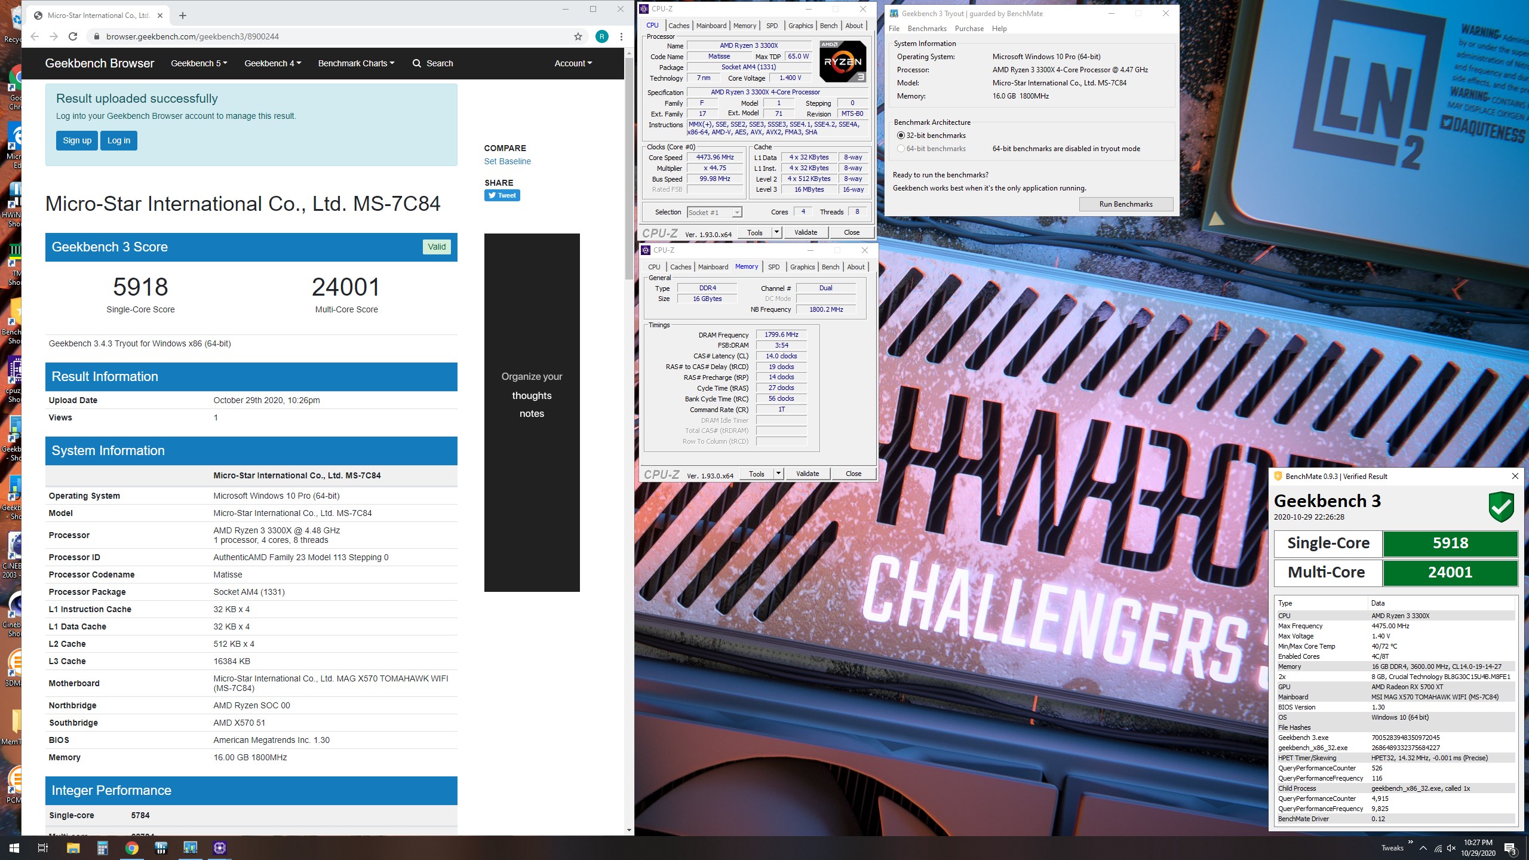This screenshot has width=1529, height=860.
Task: Switch to CPU-Z via the taskbar icon
Action: 219,848
